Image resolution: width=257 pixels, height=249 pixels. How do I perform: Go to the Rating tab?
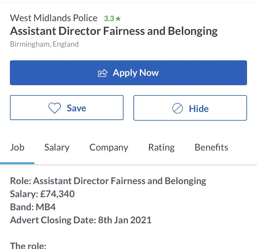coord(161,147)
